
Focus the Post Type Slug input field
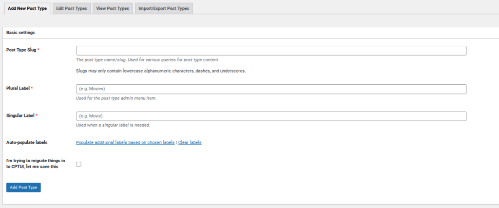271,51
